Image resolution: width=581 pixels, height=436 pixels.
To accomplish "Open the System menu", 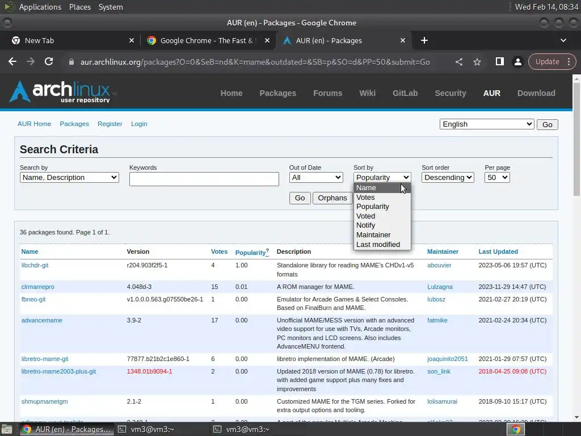I will (x=111, y=7).
